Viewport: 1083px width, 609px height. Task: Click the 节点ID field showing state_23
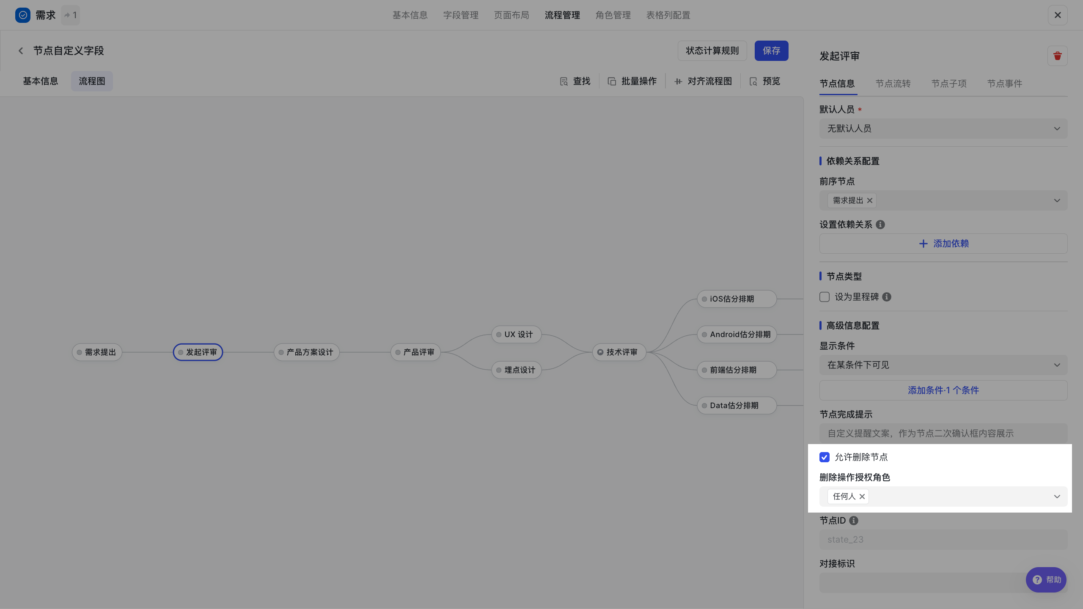(943, 540)
